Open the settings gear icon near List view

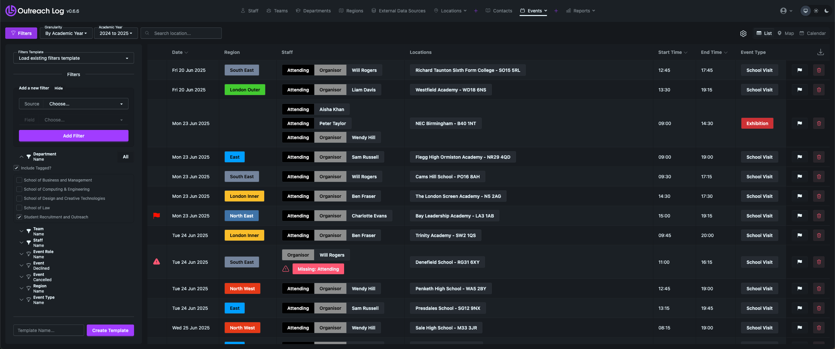click(x=743, y=33)
